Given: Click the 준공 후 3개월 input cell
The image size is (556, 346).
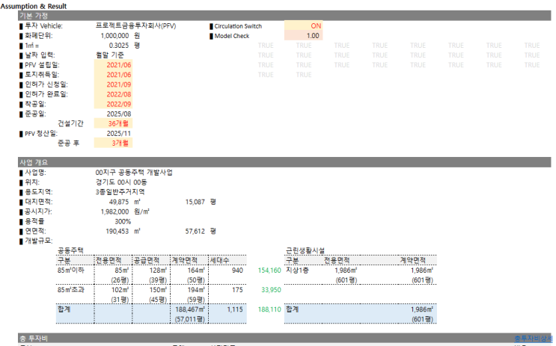Looking at the screenshot, I should [113, 143].
